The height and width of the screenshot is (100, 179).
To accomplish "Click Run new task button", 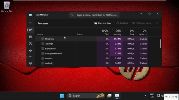I will (x=102, y=23).
